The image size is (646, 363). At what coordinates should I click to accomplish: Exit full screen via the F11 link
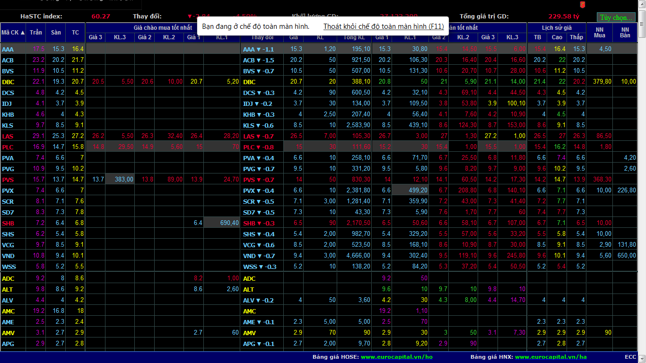click(384, 26)
